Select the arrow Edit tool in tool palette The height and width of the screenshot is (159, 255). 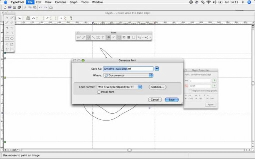pyautogui.click(x=7, y=17)
